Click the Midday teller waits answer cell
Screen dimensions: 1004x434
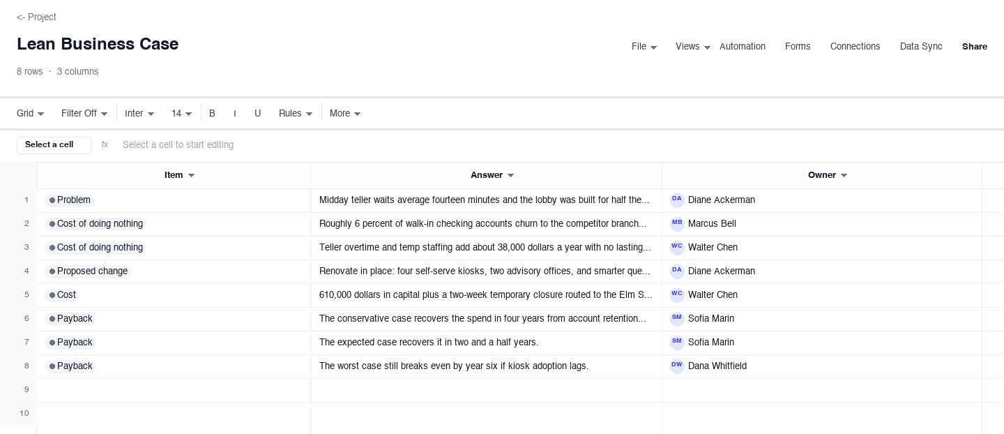tap(487, 200)
